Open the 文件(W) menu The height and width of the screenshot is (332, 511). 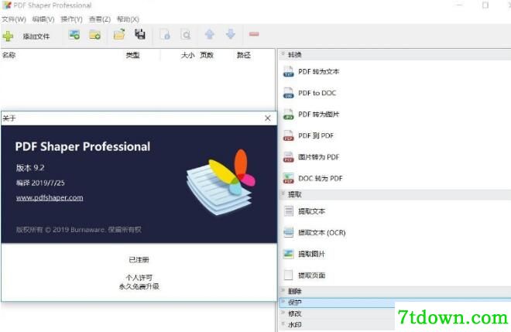tap(14, 19)
